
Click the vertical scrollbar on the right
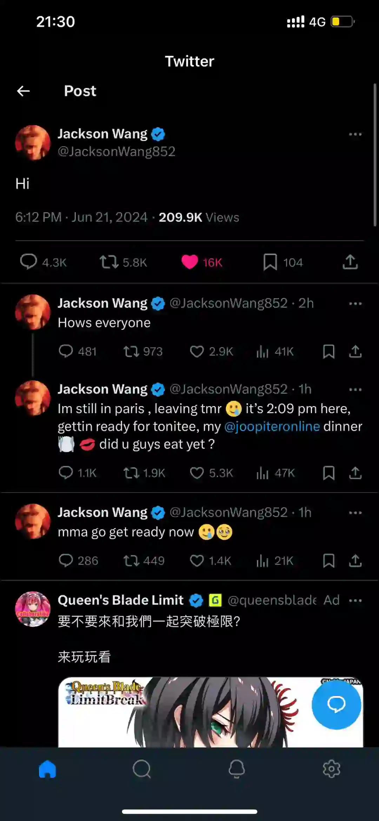375,155
